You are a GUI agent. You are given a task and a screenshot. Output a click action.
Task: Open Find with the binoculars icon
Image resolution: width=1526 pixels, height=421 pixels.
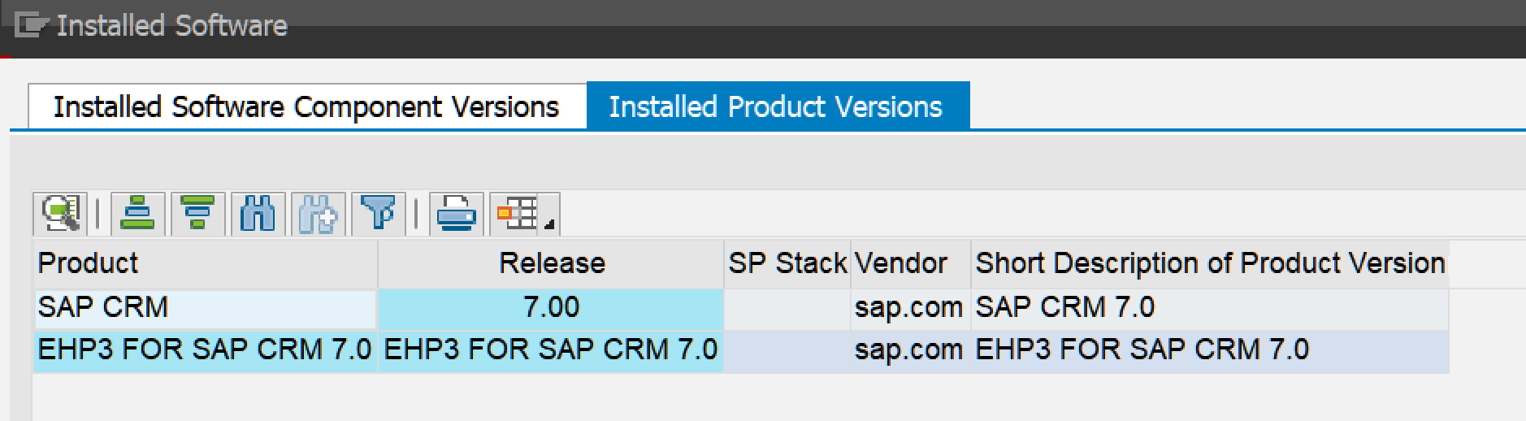pos(258,215)
